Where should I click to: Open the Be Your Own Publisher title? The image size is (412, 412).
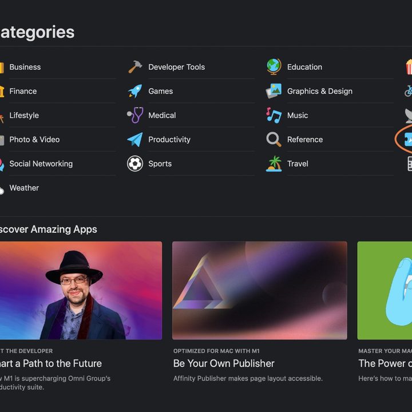click(224, 363)
